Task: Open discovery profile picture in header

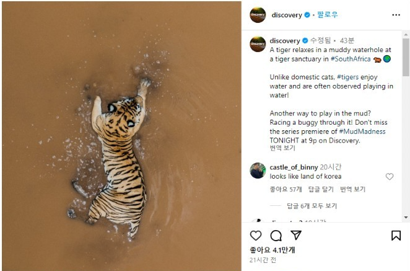Action: pyautogui.click(x=258, y=15)
